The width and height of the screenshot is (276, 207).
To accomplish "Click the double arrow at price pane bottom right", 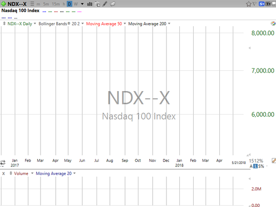I will click(248, 155).
